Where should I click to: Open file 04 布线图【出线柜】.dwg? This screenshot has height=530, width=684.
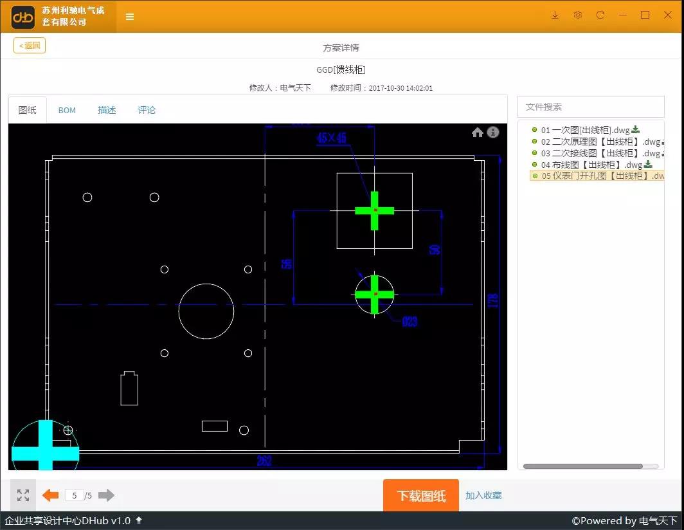point(591,165)
